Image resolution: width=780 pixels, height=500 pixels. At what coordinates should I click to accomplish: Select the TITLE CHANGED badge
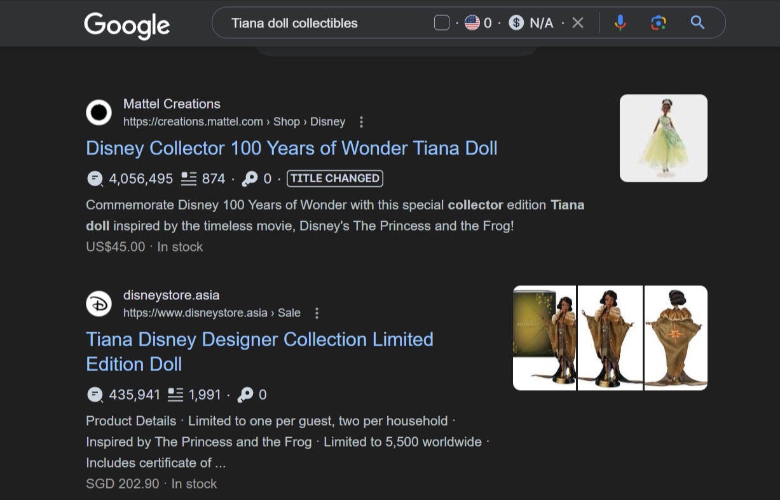coord(335,179)
